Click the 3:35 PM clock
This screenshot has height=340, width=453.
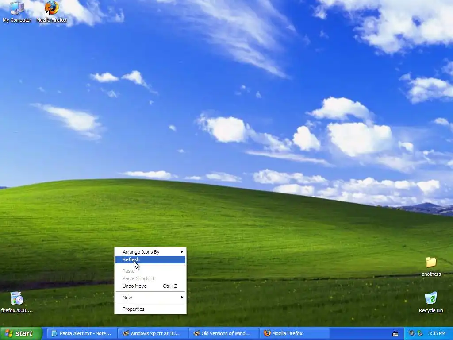[437, 333]
